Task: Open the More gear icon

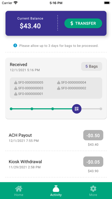Action: (93, 189)
